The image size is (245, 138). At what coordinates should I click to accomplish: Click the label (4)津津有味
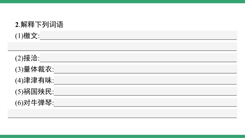pyautogui.click(x=34, y=80)
